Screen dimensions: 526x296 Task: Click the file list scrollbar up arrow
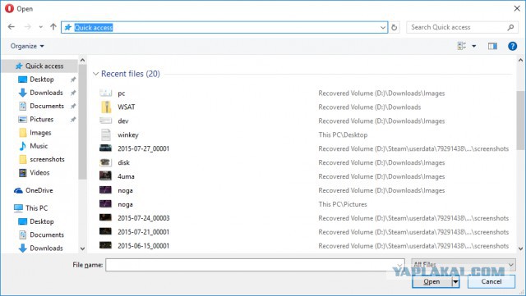pos(520,61)
